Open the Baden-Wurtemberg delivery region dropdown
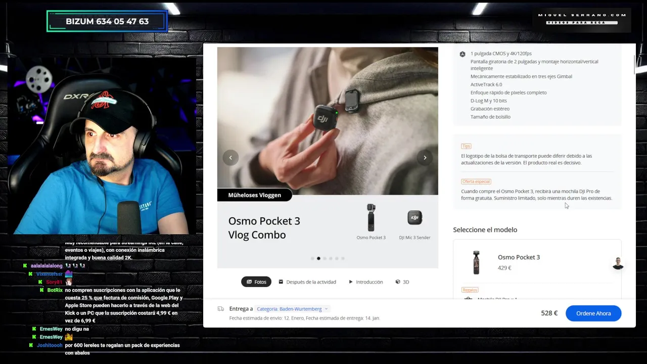This screenshot has height=364, width=647. click(x=292, y=309)
